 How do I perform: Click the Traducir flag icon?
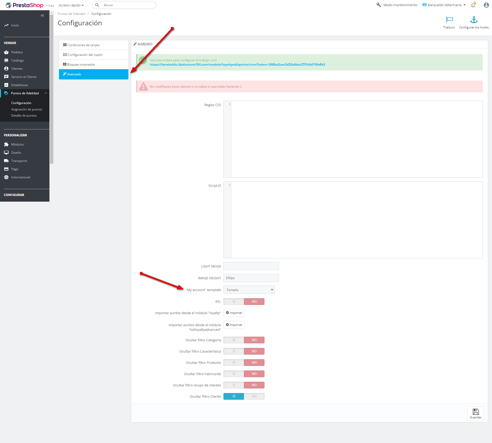coord(449,20)
